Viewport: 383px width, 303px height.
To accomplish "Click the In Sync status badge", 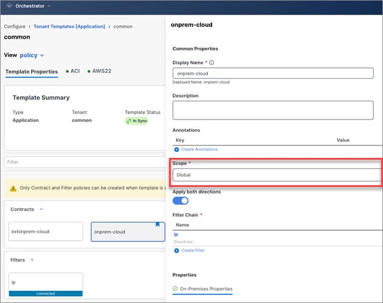I will (137, 121).
